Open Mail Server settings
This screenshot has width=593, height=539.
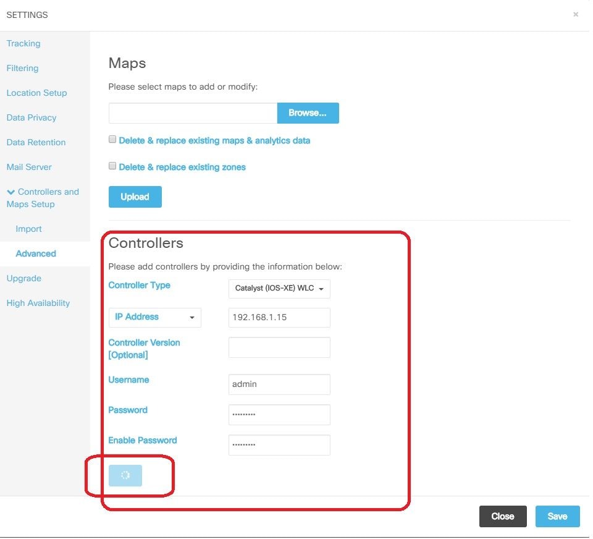[x=29, y=167]
